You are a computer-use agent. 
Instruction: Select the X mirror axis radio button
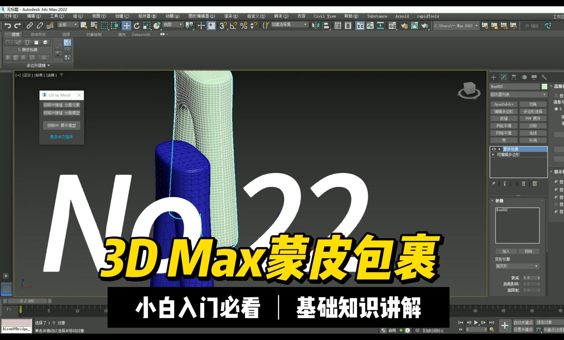click(x=556, y=109)
